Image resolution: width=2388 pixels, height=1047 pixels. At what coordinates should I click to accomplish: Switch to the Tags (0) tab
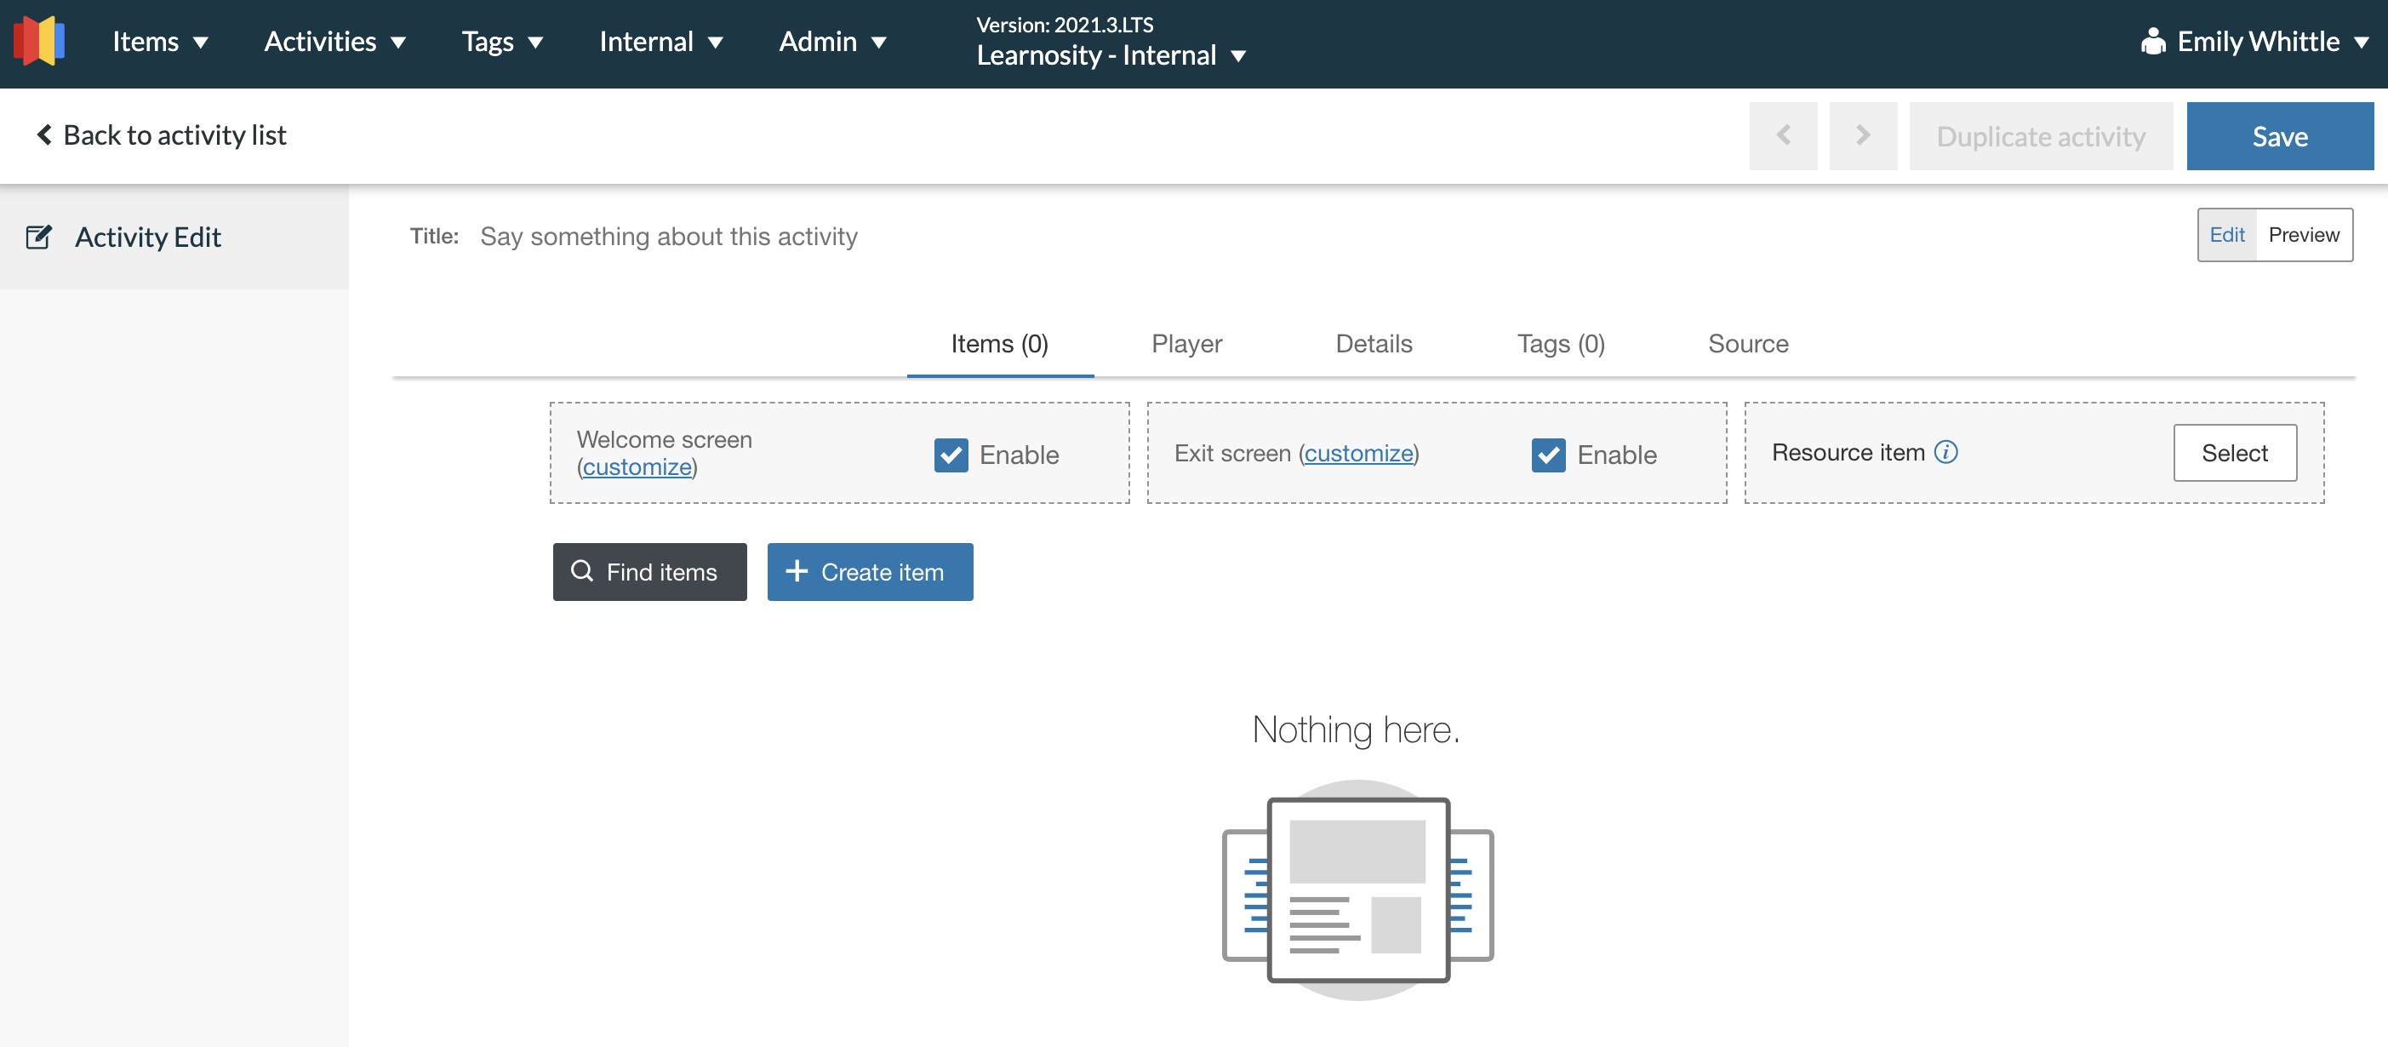pos(1560,344)
